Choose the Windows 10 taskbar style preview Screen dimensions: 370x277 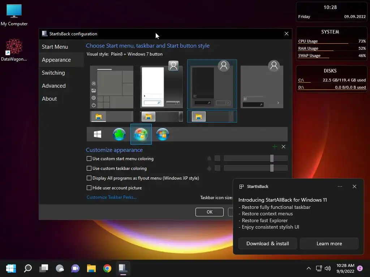pos(112,116)
